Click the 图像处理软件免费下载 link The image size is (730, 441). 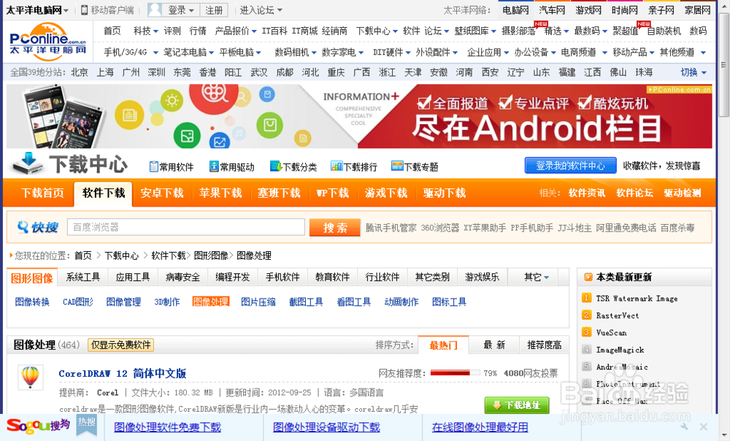click(x=168, y=427)
